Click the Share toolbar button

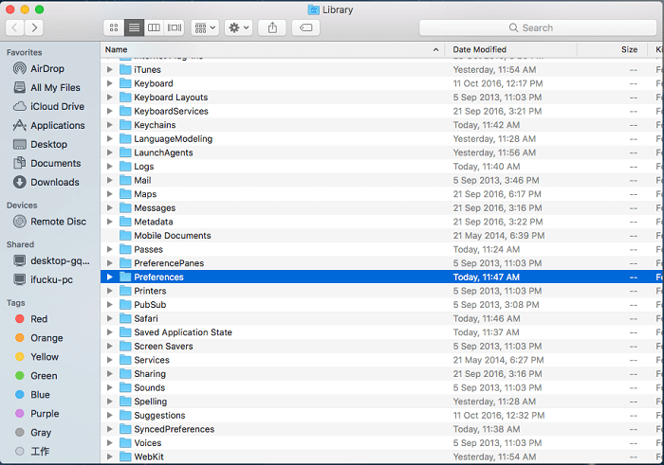click(x=272, y=28)
